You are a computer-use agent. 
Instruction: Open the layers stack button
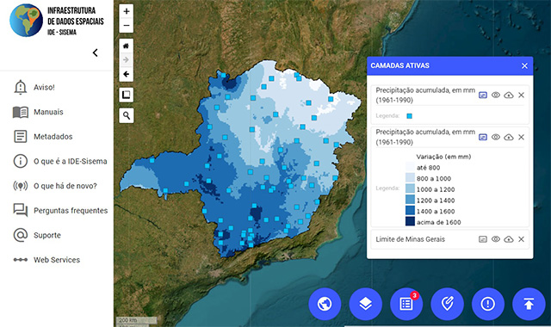point(365,304)
